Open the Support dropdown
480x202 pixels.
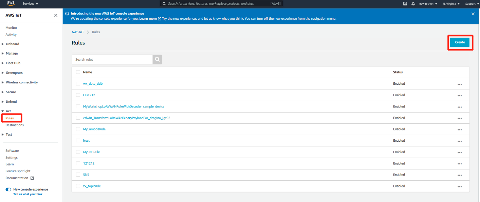[x=472, y=4]
